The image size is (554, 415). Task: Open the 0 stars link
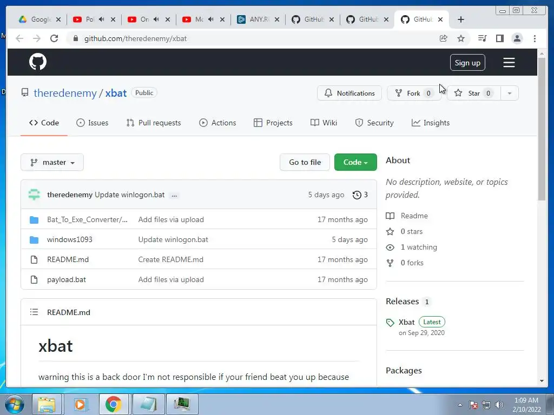coord(412,232)
